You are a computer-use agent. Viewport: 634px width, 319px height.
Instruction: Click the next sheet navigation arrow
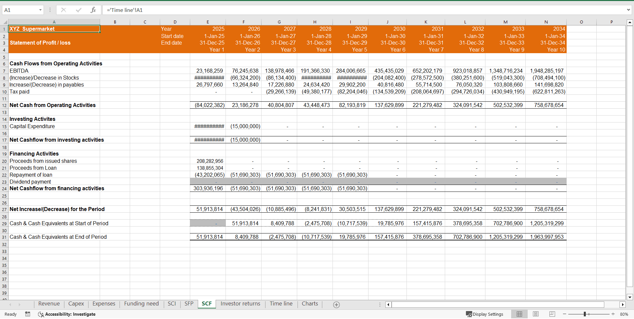19,304
